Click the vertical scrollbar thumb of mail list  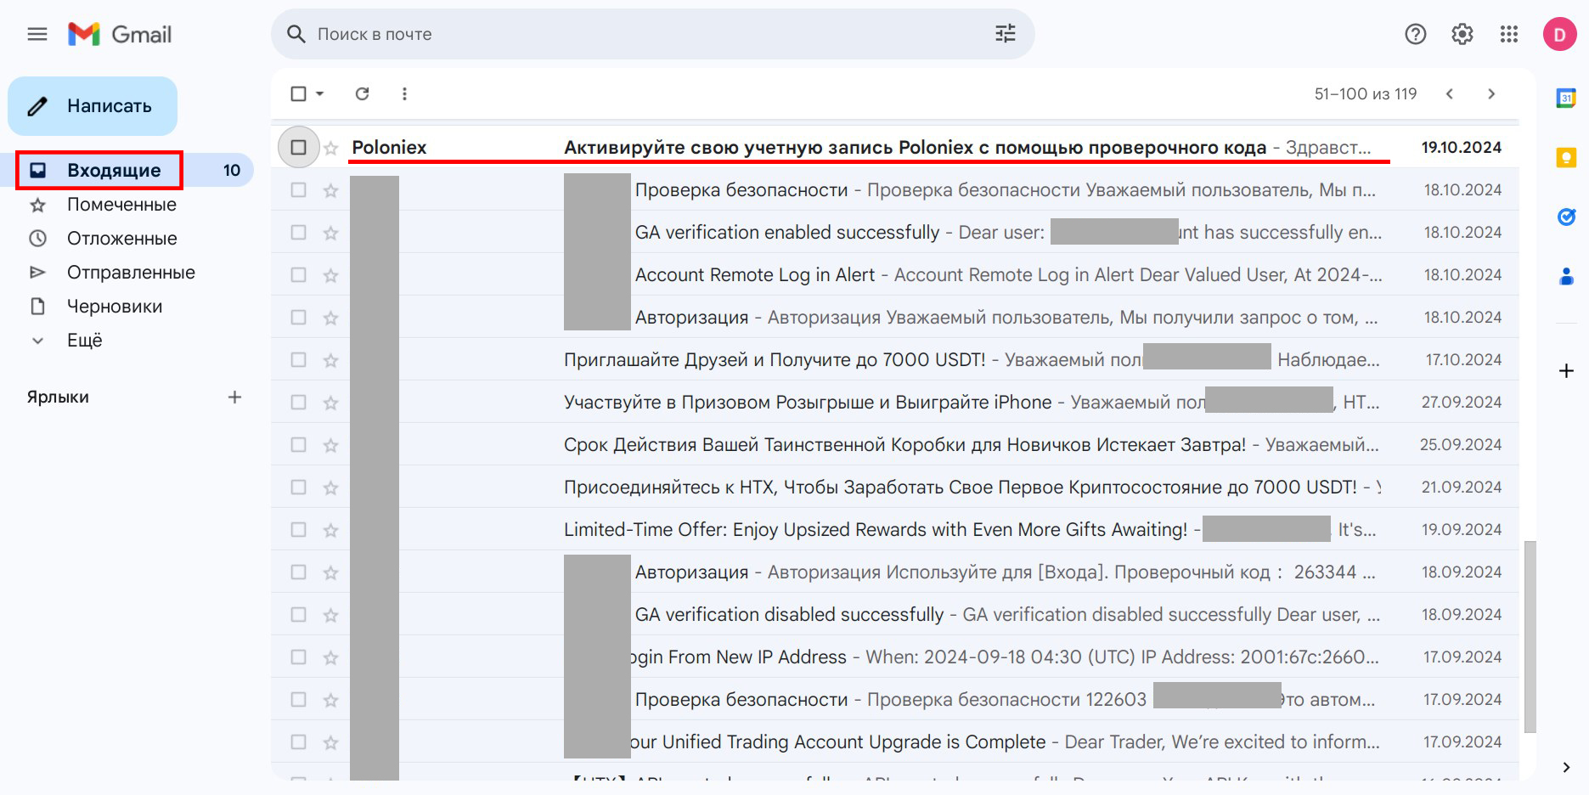click(1530, 636)
